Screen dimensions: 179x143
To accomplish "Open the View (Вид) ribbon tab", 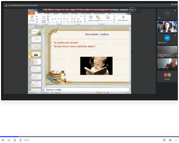I will point(109,13).
